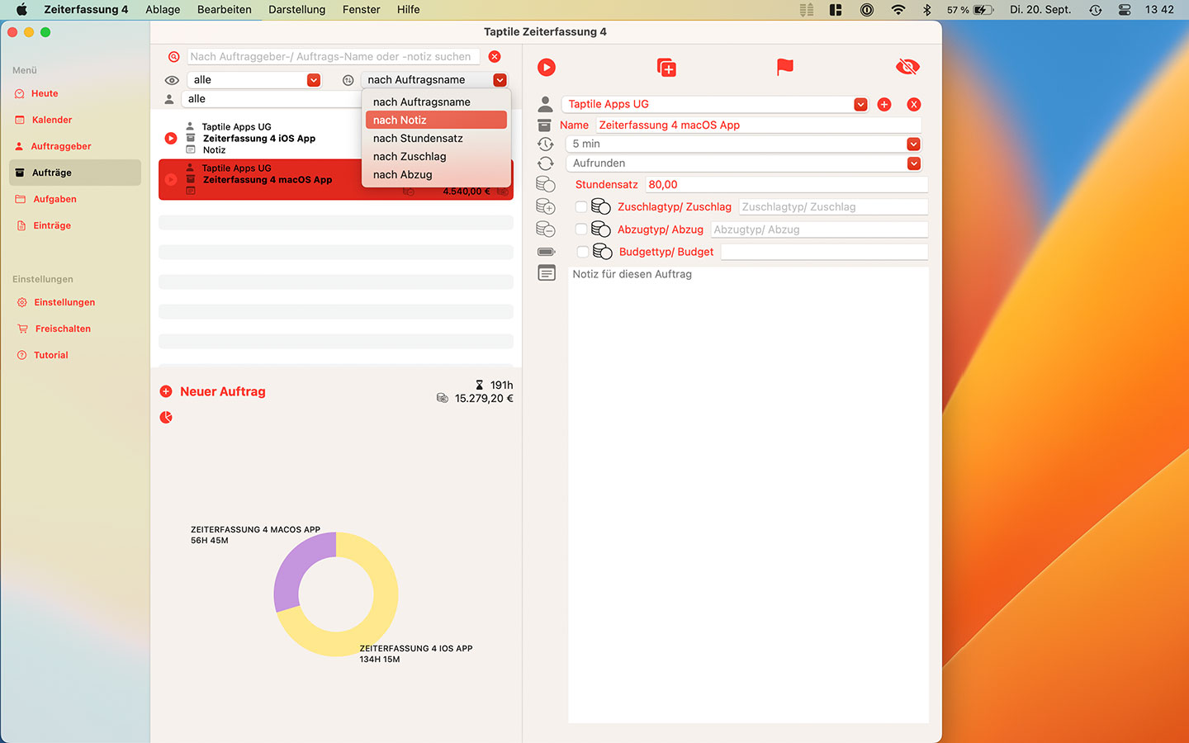This screenshot has height=743, width=1189.
Task: Click the time interval icon beside 5 min
Action: click(x=546, y=144)
